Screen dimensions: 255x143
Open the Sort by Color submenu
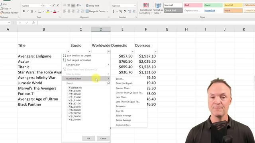tap(86, 65)
